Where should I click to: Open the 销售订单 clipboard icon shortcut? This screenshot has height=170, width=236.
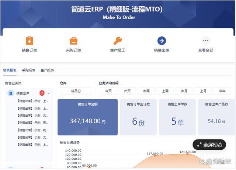click(x=29, y=41)
